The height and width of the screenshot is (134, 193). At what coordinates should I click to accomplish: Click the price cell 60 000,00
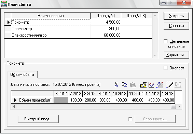pyautogui.click(x=106, y=35)
